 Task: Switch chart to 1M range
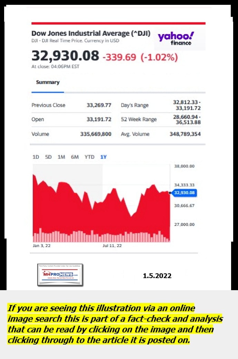pos(61,157)
